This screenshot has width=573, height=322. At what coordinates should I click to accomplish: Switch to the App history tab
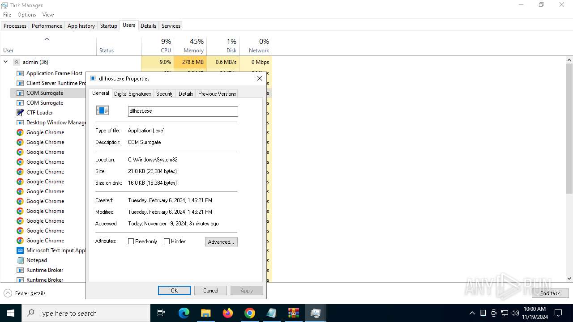point(81,26)
